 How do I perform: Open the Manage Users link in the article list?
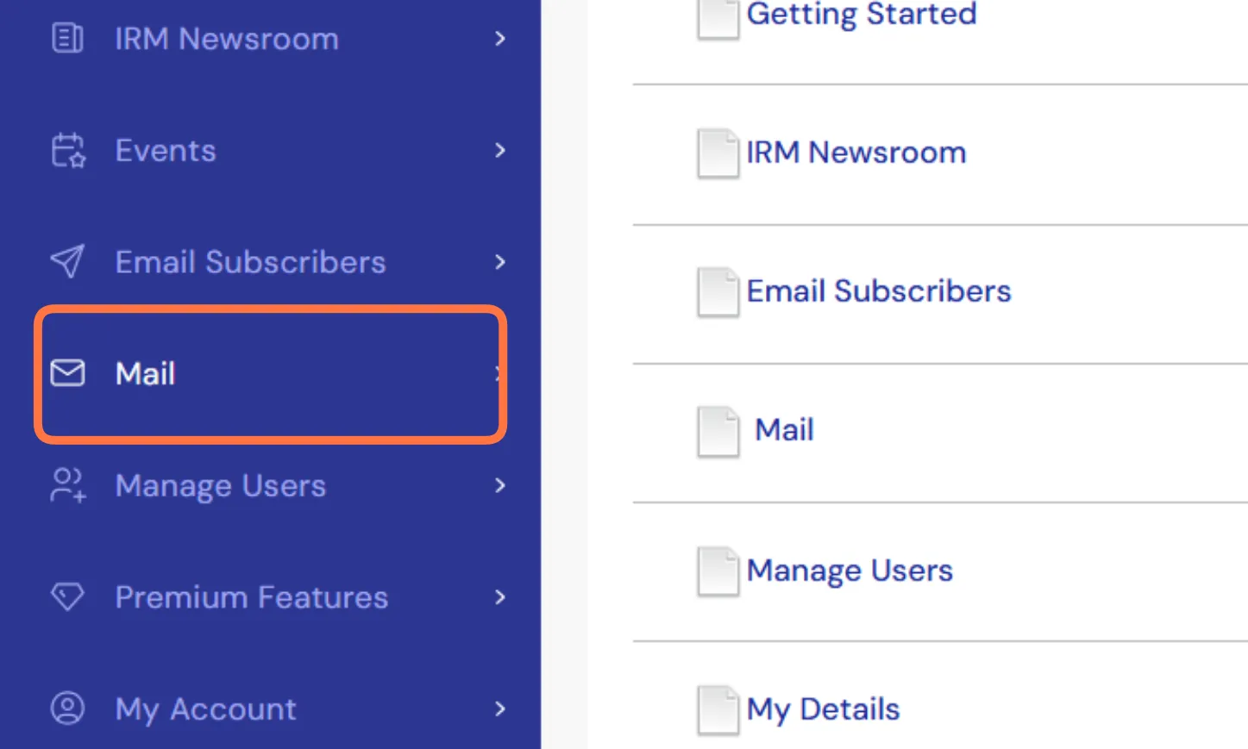click(x=850, y=571)
